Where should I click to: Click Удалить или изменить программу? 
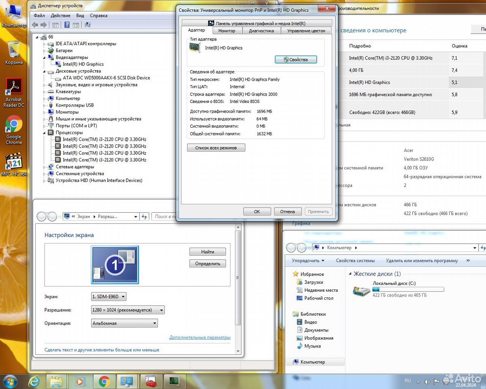tap(422, 261)
